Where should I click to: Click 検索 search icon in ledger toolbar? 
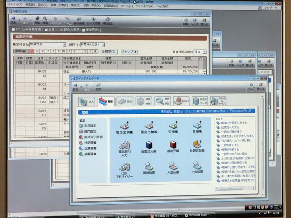45,20
